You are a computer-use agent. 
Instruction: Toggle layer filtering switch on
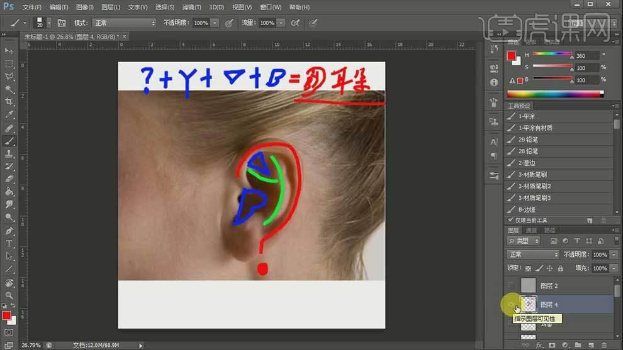pos(616,241)
